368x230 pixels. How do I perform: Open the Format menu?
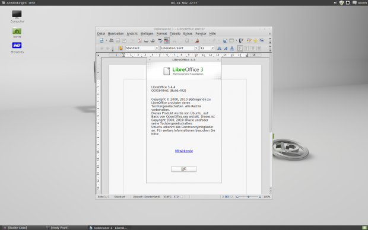click(161, 34)
